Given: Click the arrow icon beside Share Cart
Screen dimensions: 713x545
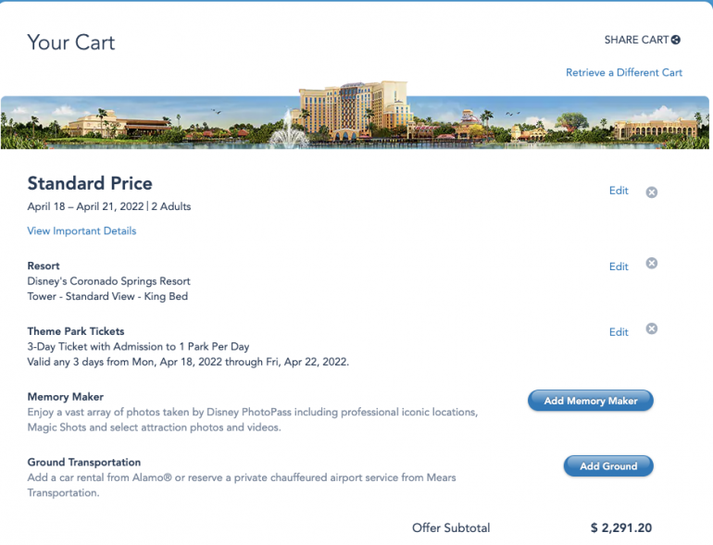Looking at the screenshot, I should pos(676,40).
